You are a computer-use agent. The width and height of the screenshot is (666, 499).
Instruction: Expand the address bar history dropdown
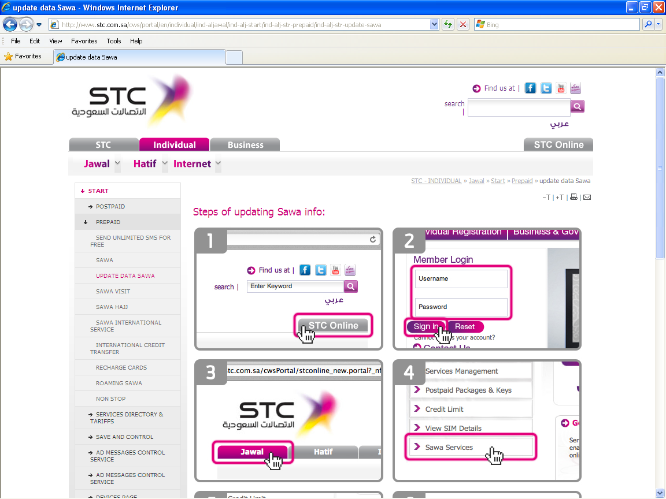pos(434,25)
